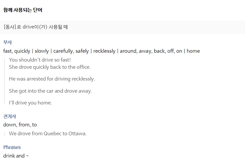Select the word 'quickly' in adverb list
The height and width of the screenshot is (168, 252).
[x=22, y=51]
